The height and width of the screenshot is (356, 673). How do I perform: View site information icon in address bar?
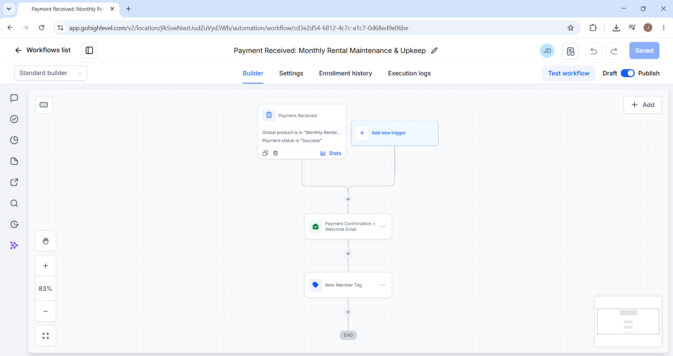60,28
